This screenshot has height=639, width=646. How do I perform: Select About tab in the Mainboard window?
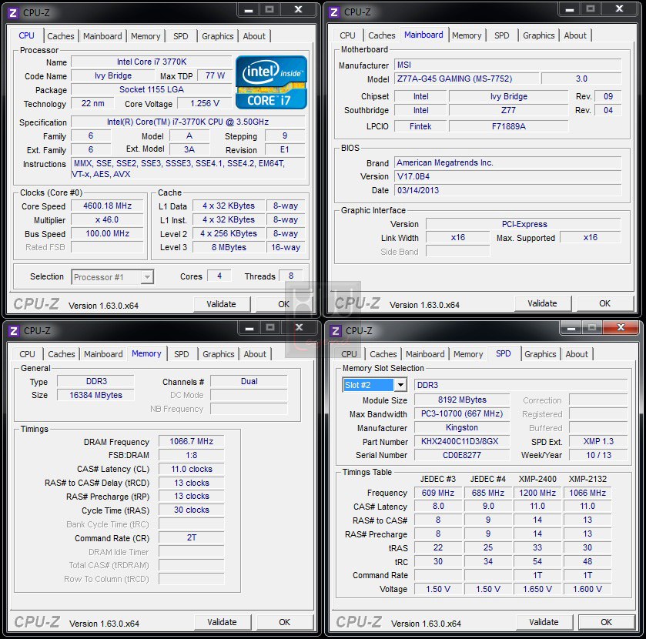[575, 35]
